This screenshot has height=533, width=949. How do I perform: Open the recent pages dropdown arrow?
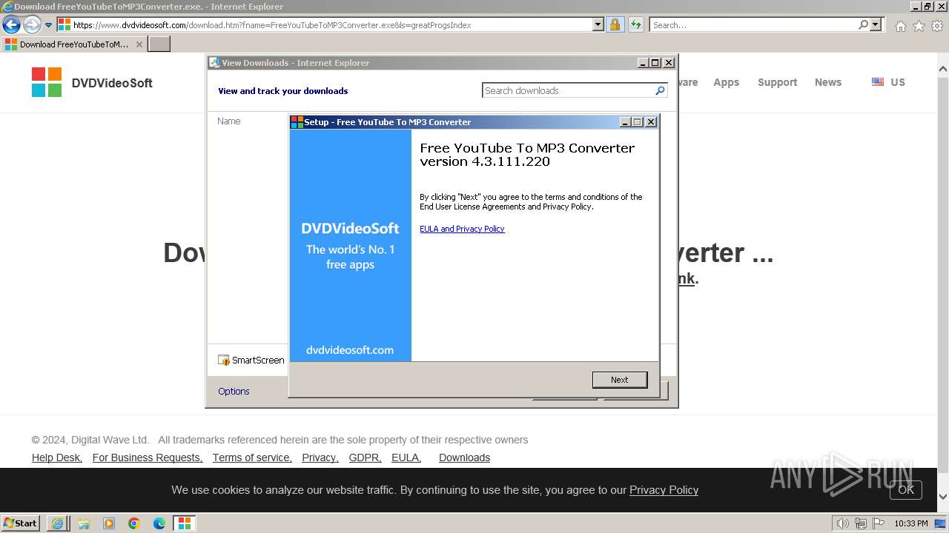pos(48,25)
